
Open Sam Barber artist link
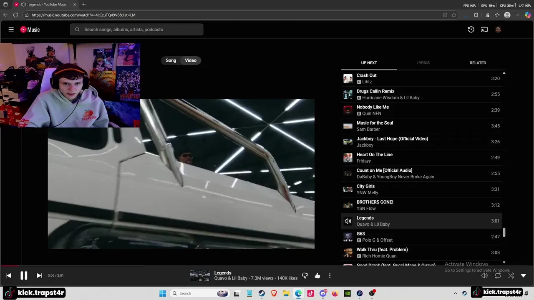point(368,129)
